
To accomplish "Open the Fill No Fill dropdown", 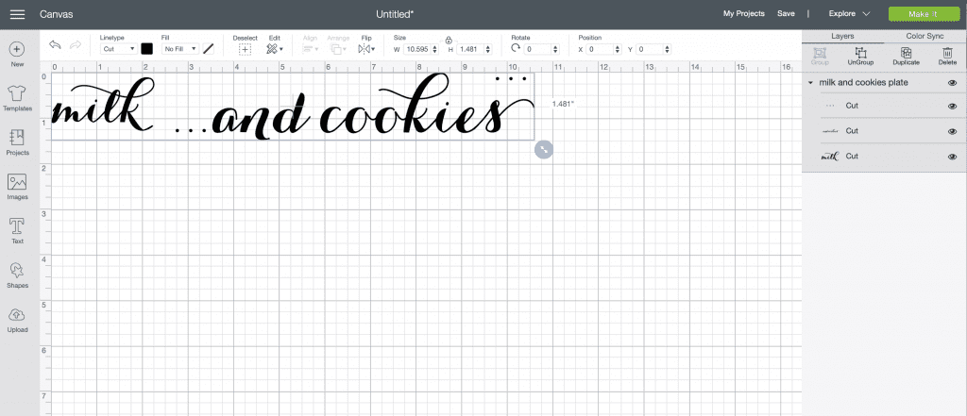I will [180, 49].
